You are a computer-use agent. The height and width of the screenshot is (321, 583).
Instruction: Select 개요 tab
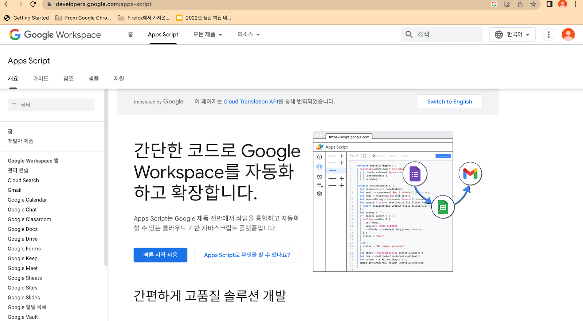pyautogui.click(x=13, y=79)
